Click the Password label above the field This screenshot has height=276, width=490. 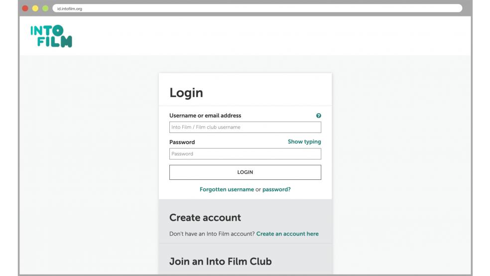[182, 142]
